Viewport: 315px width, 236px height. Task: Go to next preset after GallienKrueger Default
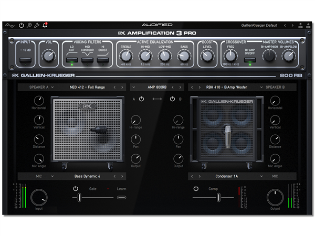click(x=292, y=25)
